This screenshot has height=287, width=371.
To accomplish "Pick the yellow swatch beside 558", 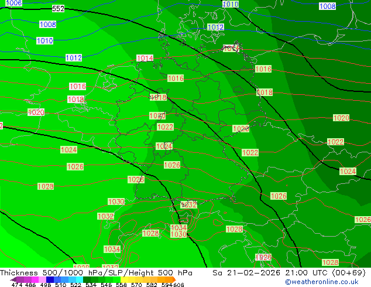I will point(124,279).
